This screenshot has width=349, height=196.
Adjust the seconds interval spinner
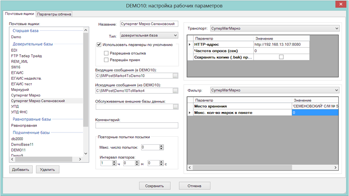161,163
